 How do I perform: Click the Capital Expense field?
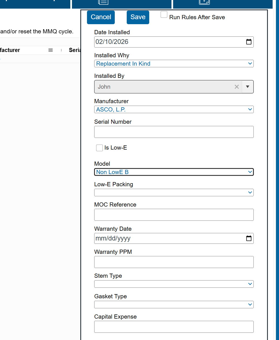[x=174, y=327]
